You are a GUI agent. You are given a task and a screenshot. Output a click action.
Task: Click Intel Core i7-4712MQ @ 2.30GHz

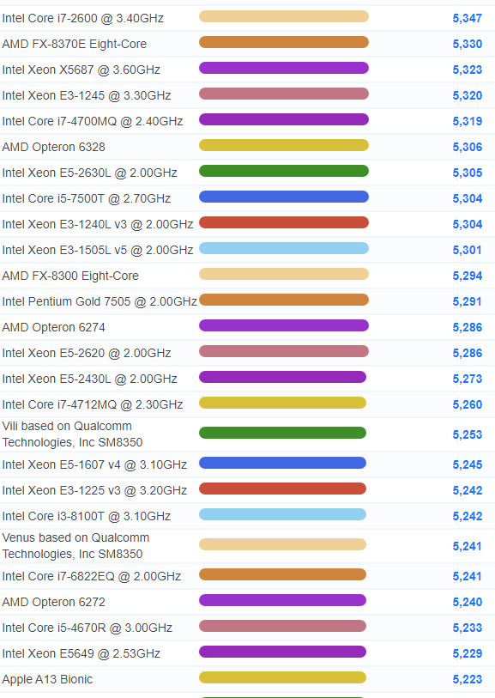point(93,404)
